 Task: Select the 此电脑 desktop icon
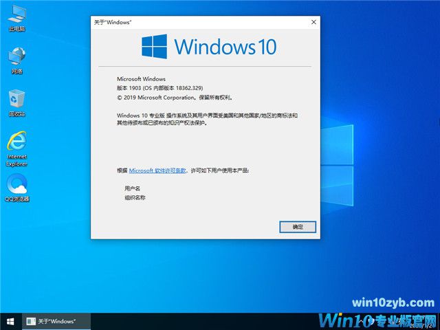[x=16, y=17]
